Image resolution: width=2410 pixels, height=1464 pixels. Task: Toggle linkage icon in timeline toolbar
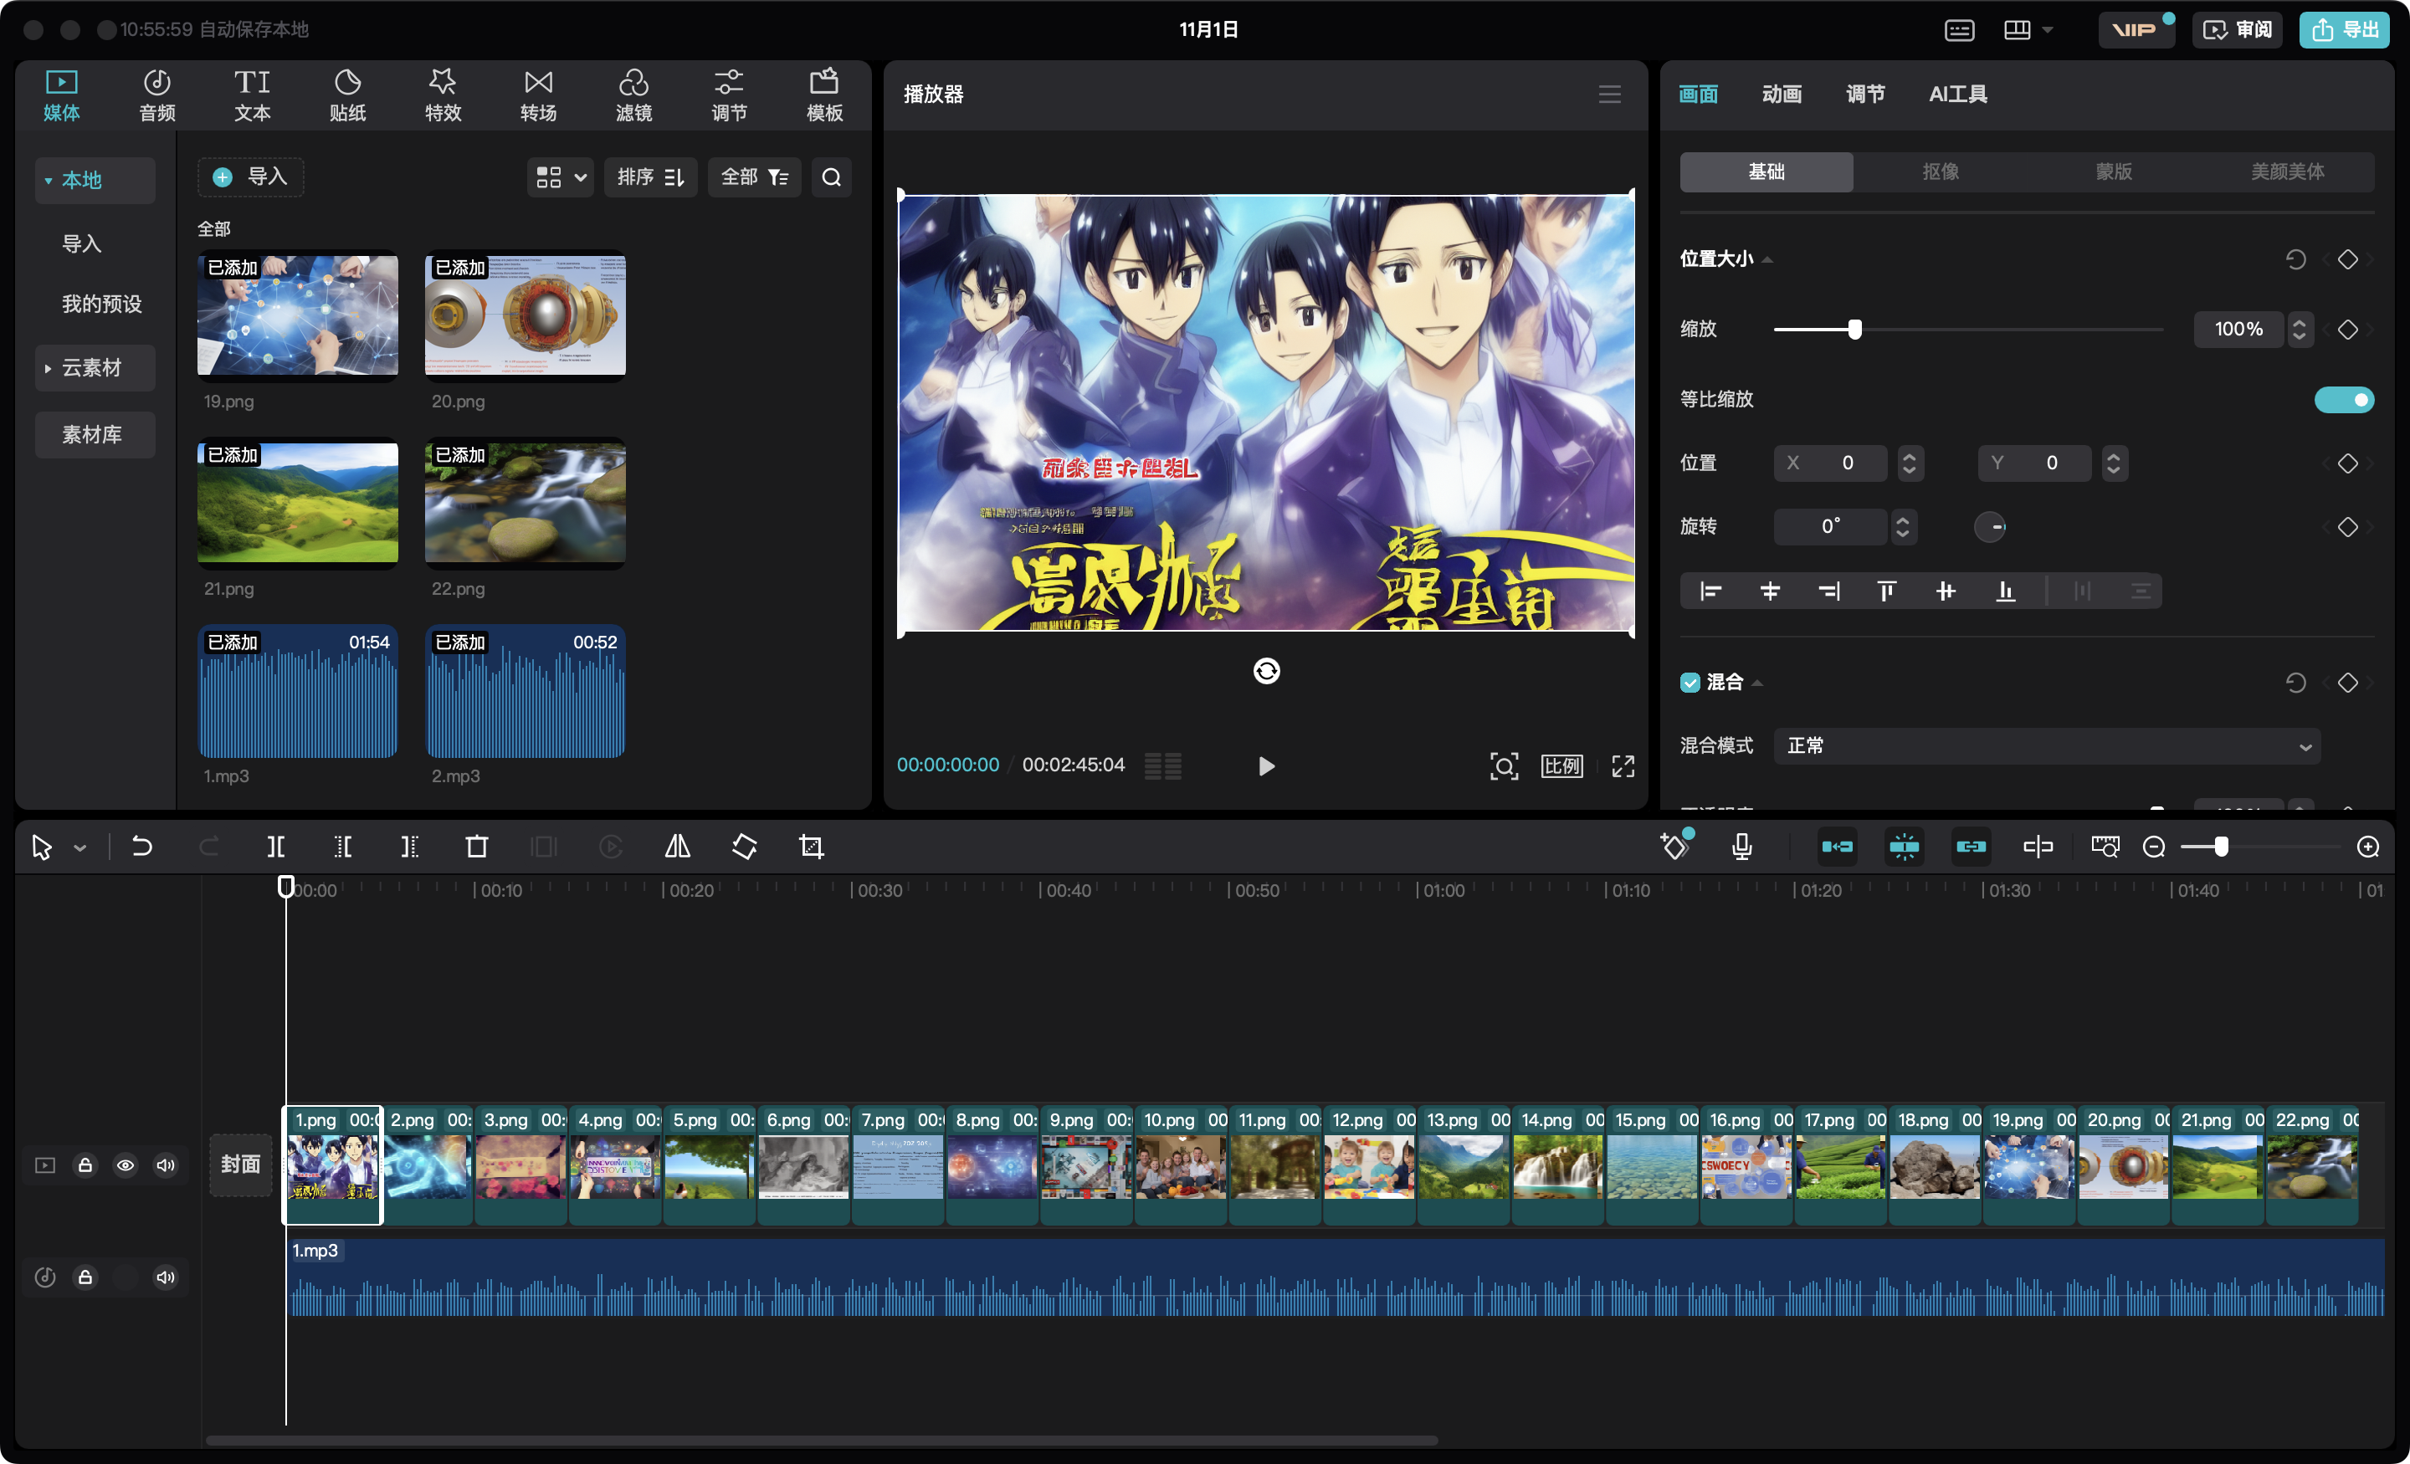[1971, 847]
